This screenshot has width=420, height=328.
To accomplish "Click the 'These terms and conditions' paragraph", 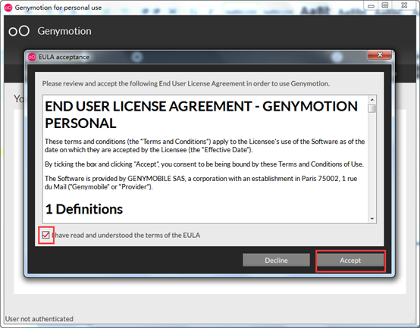I will pyautogui.click(x=205, y=145).
